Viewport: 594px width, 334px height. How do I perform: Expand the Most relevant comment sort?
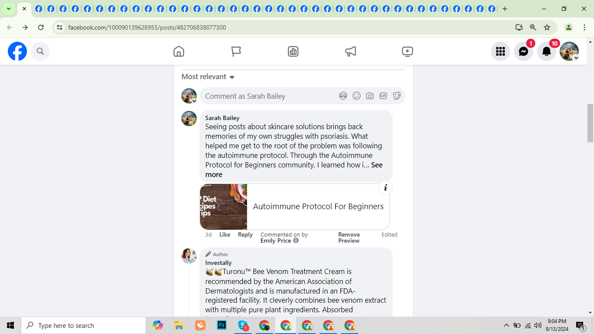point(208,77)
